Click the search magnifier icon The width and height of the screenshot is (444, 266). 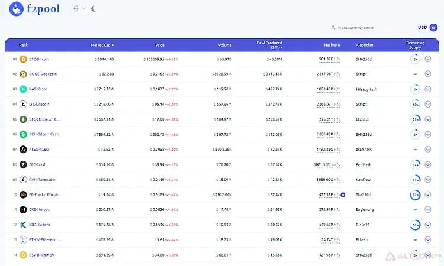(x=333, y=27)
